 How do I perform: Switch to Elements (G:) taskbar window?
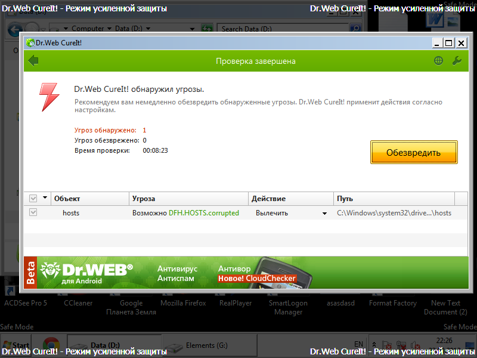pos(210,345)
